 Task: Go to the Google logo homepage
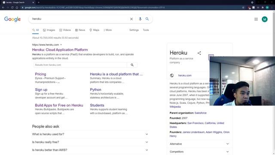(12, 19)
